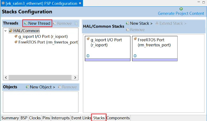This screenshot has width=207, height=121.
Task: Open the Clocks tab
Action: [35, 118]
